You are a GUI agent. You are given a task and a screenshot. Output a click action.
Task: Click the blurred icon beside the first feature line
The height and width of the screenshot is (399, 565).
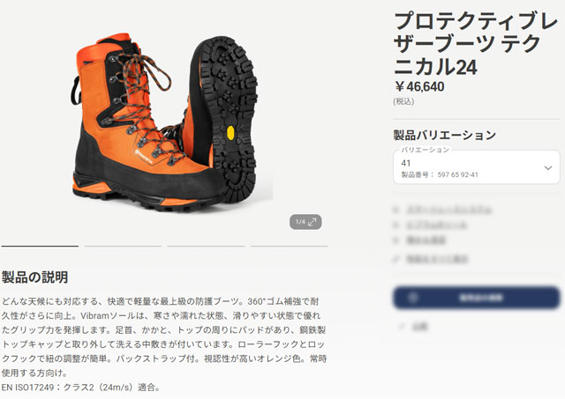(x=396, y=210)
